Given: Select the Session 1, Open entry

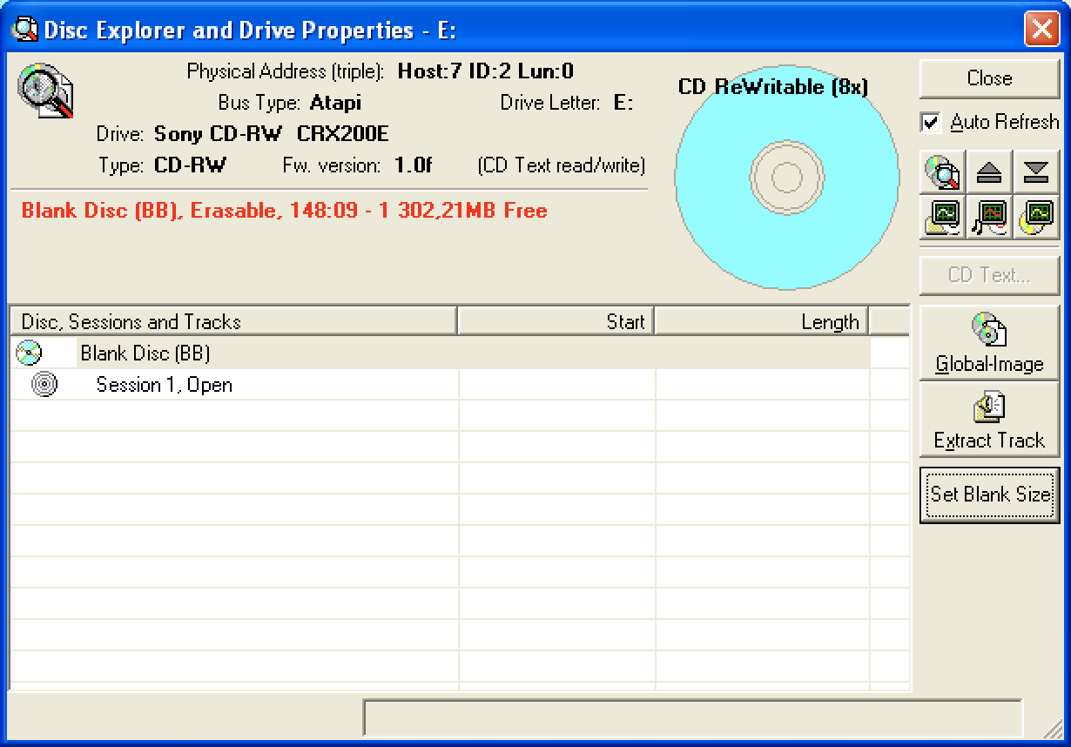Looking at the screenshot, I should (x=165, y=385).
